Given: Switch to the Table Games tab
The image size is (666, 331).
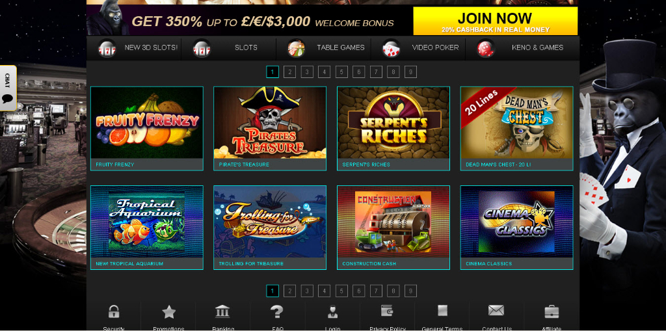Looking at the screenshot, I should 326,48.
